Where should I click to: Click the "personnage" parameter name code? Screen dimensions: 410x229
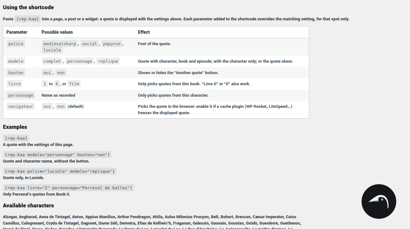point(21,95)
